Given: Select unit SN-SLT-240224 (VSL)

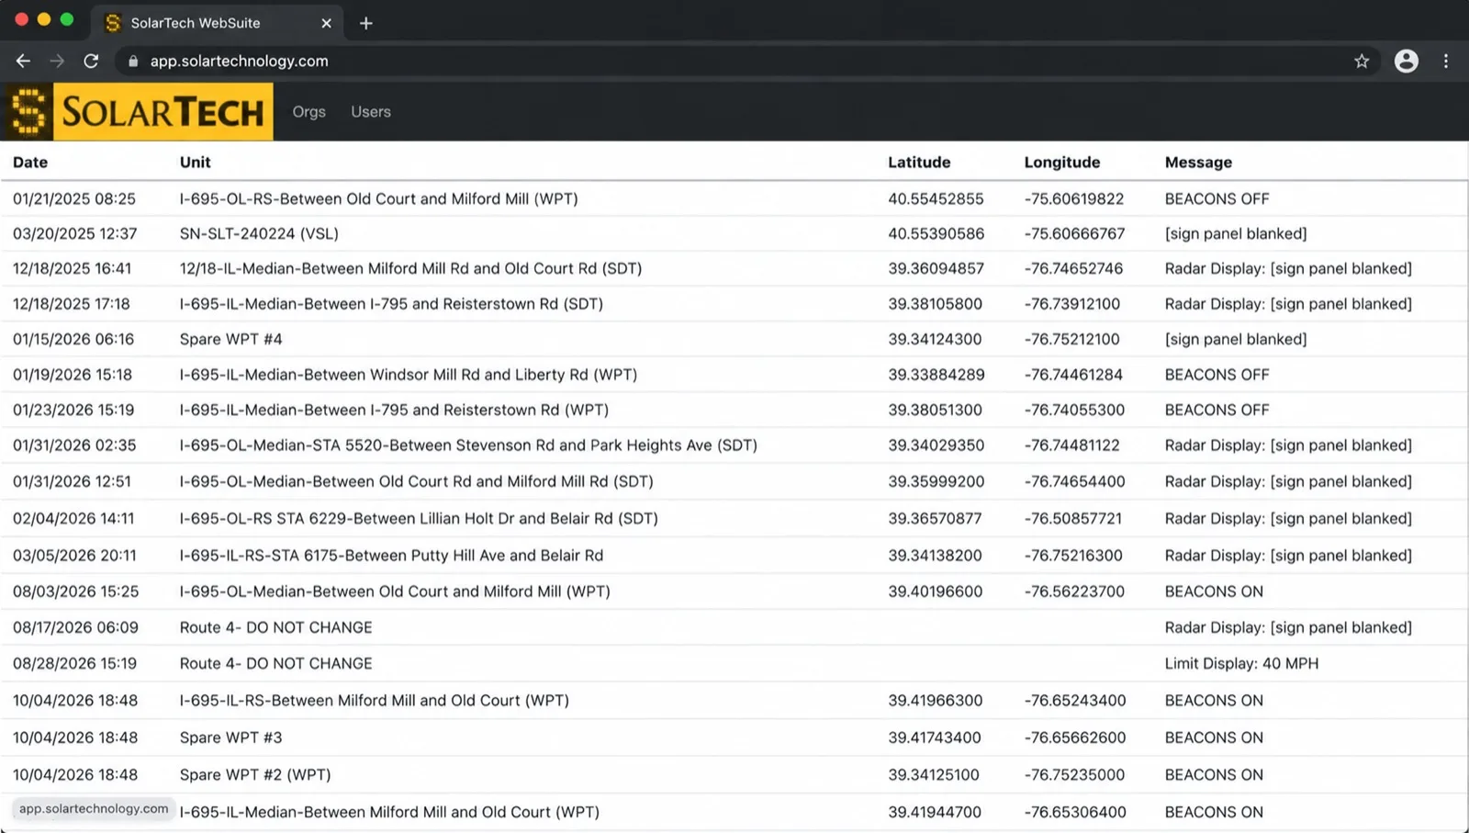Looking at the screenshot, I should [259, 234].
